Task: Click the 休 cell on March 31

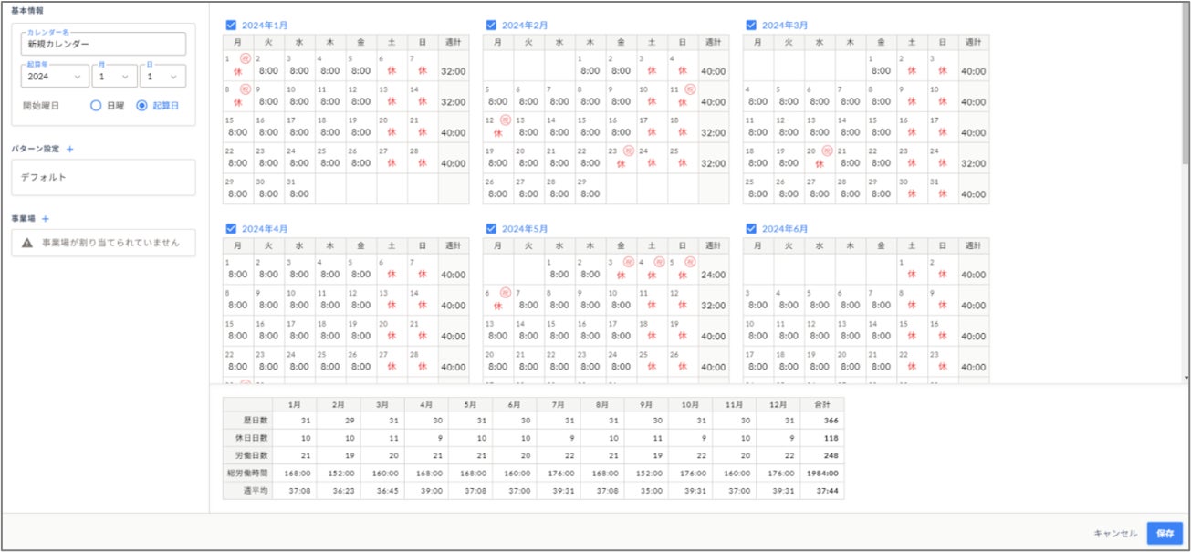Action: [943, 189]
